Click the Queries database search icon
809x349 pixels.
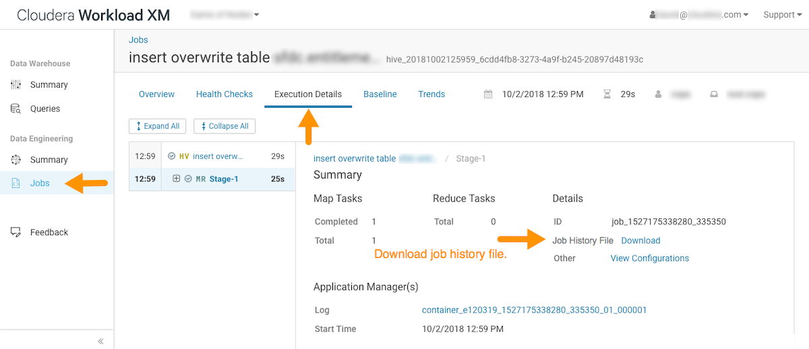pos(16,108)
